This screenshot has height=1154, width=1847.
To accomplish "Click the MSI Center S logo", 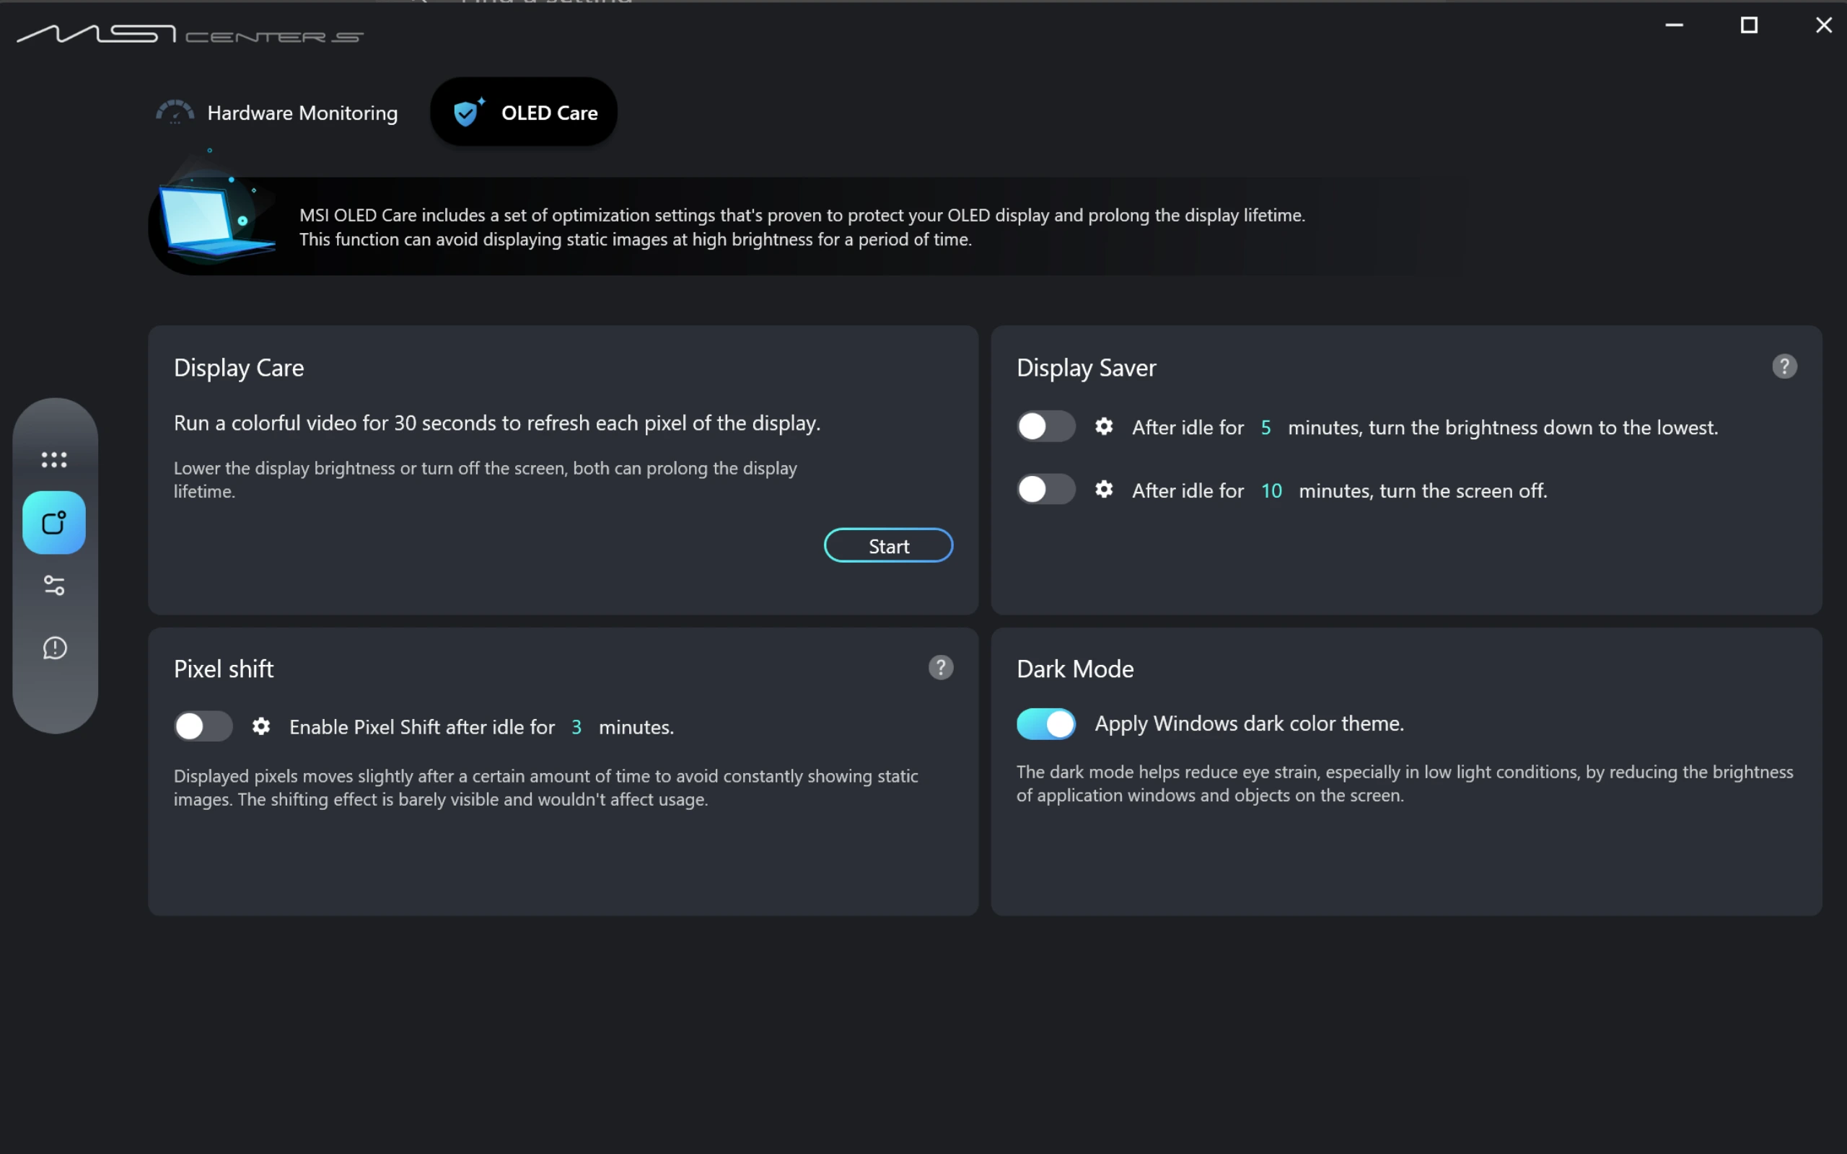I will coord(190,34).
